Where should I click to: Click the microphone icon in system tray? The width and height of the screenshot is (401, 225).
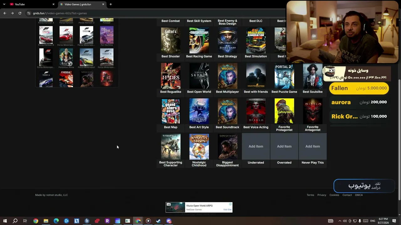click(x=360, y=221)
